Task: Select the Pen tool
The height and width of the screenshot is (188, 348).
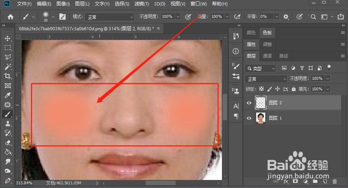Action: [x=8, y=181]
